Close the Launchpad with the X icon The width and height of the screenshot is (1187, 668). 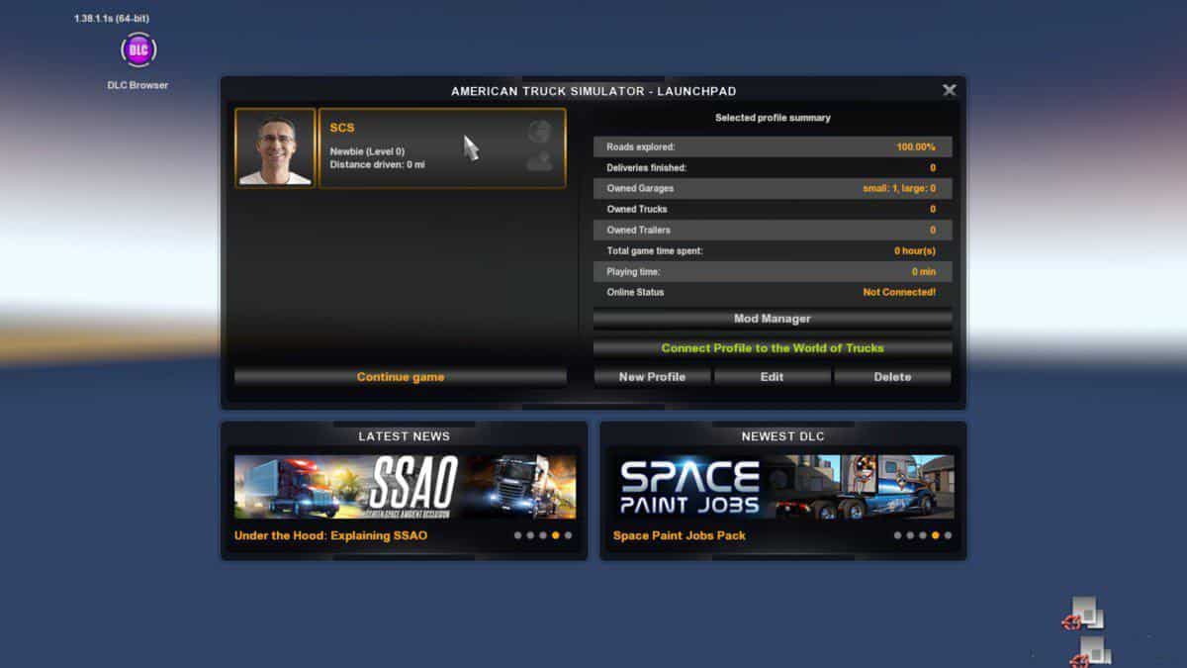[950, 90]
